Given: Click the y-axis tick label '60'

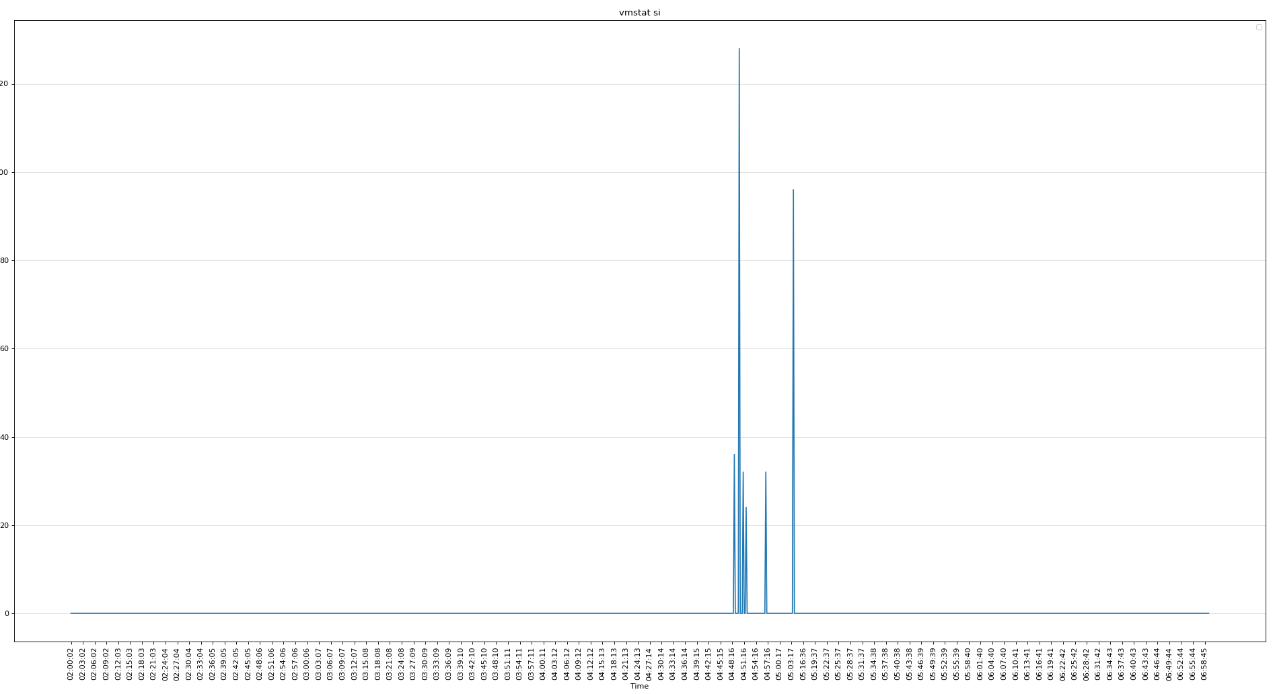Looking at the screenshot, I should (x=5, y=348).
